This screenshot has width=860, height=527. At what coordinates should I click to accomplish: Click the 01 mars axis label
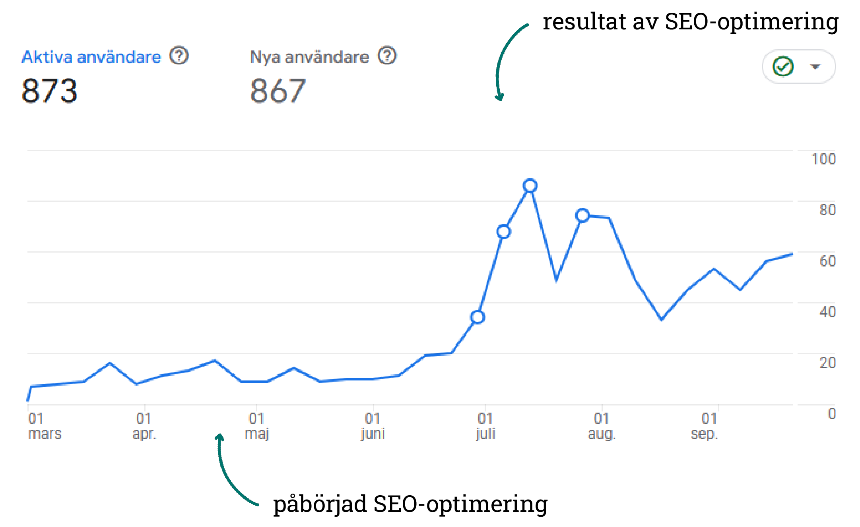44,426
